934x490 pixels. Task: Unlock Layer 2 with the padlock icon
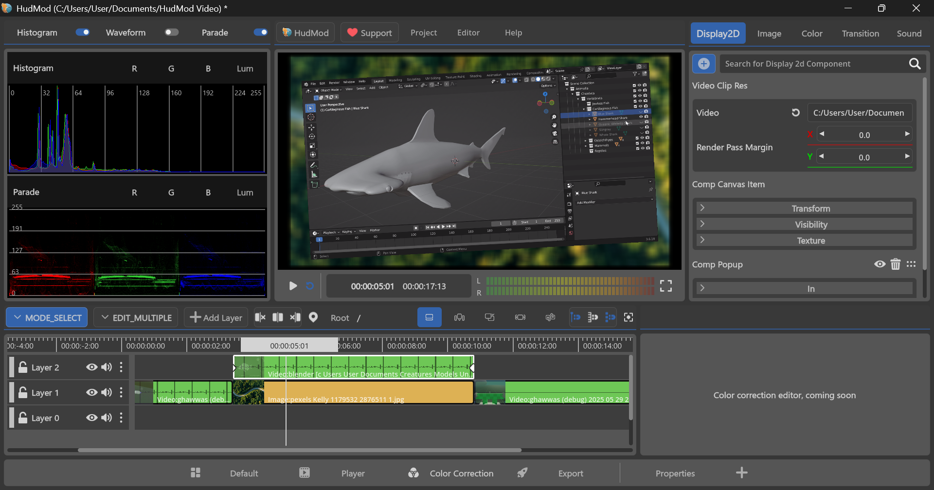point(22,367)
